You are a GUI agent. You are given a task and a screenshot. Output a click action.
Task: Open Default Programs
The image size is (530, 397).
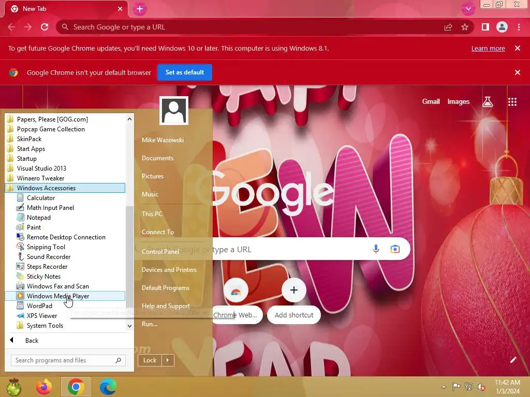[x=166, y=288]
